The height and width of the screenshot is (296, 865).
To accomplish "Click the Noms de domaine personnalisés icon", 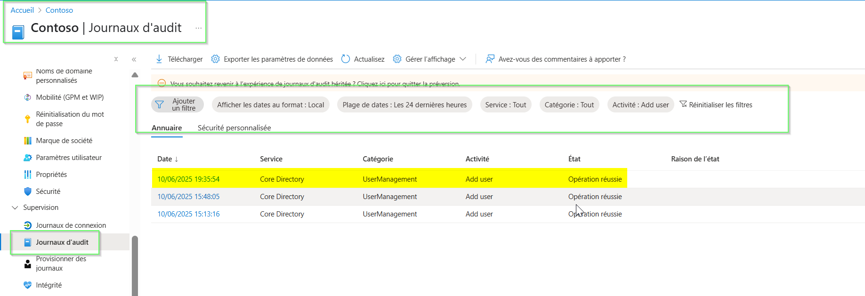I will click(28, 76).
